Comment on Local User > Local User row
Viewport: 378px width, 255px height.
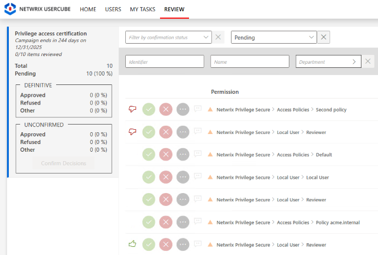coord(198,176)
